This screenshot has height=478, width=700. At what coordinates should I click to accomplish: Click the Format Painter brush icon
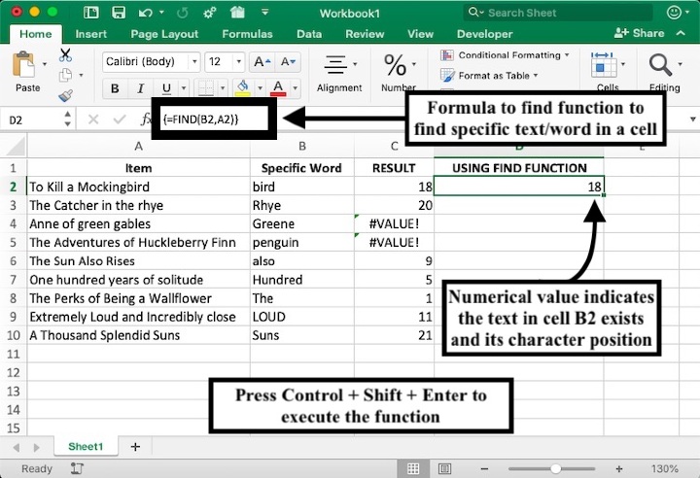(66, 95)
